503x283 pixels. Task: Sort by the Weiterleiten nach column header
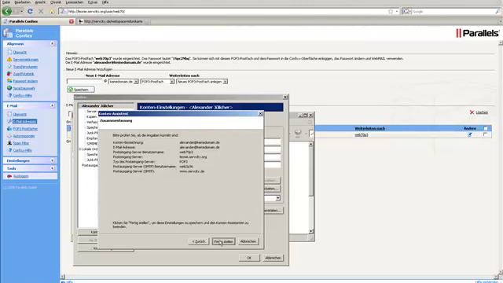[x=369, y=128]
